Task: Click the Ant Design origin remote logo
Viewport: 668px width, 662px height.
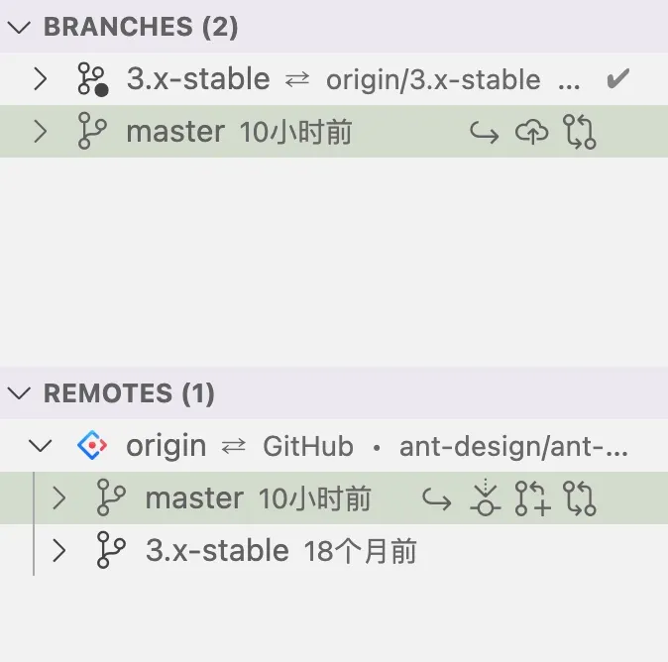Action: [92, 445]
